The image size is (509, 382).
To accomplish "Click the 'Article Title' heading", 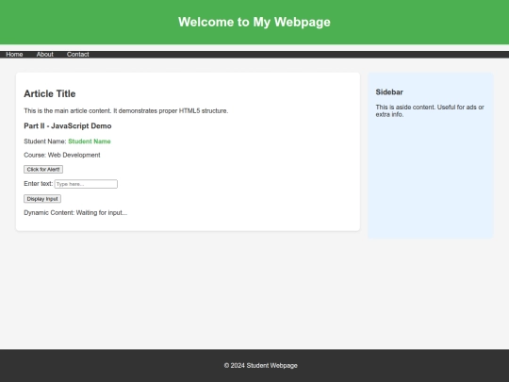I will coord(50,93).
